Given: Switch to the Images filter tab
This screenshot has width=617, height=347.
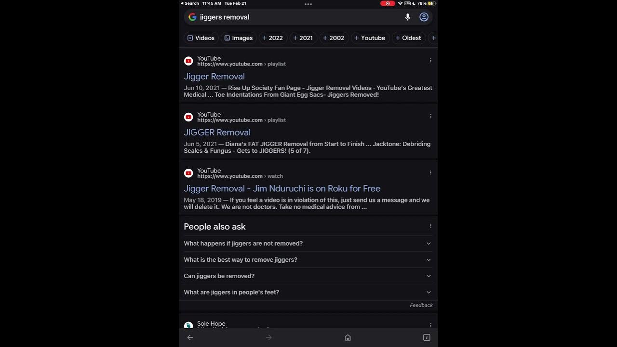Looking at the screenshot, I should [x=238, y=38].
